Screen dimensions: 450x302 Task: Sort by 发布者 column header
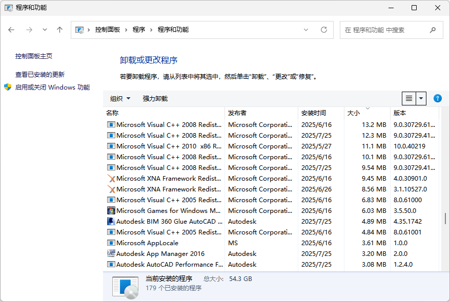261,113
